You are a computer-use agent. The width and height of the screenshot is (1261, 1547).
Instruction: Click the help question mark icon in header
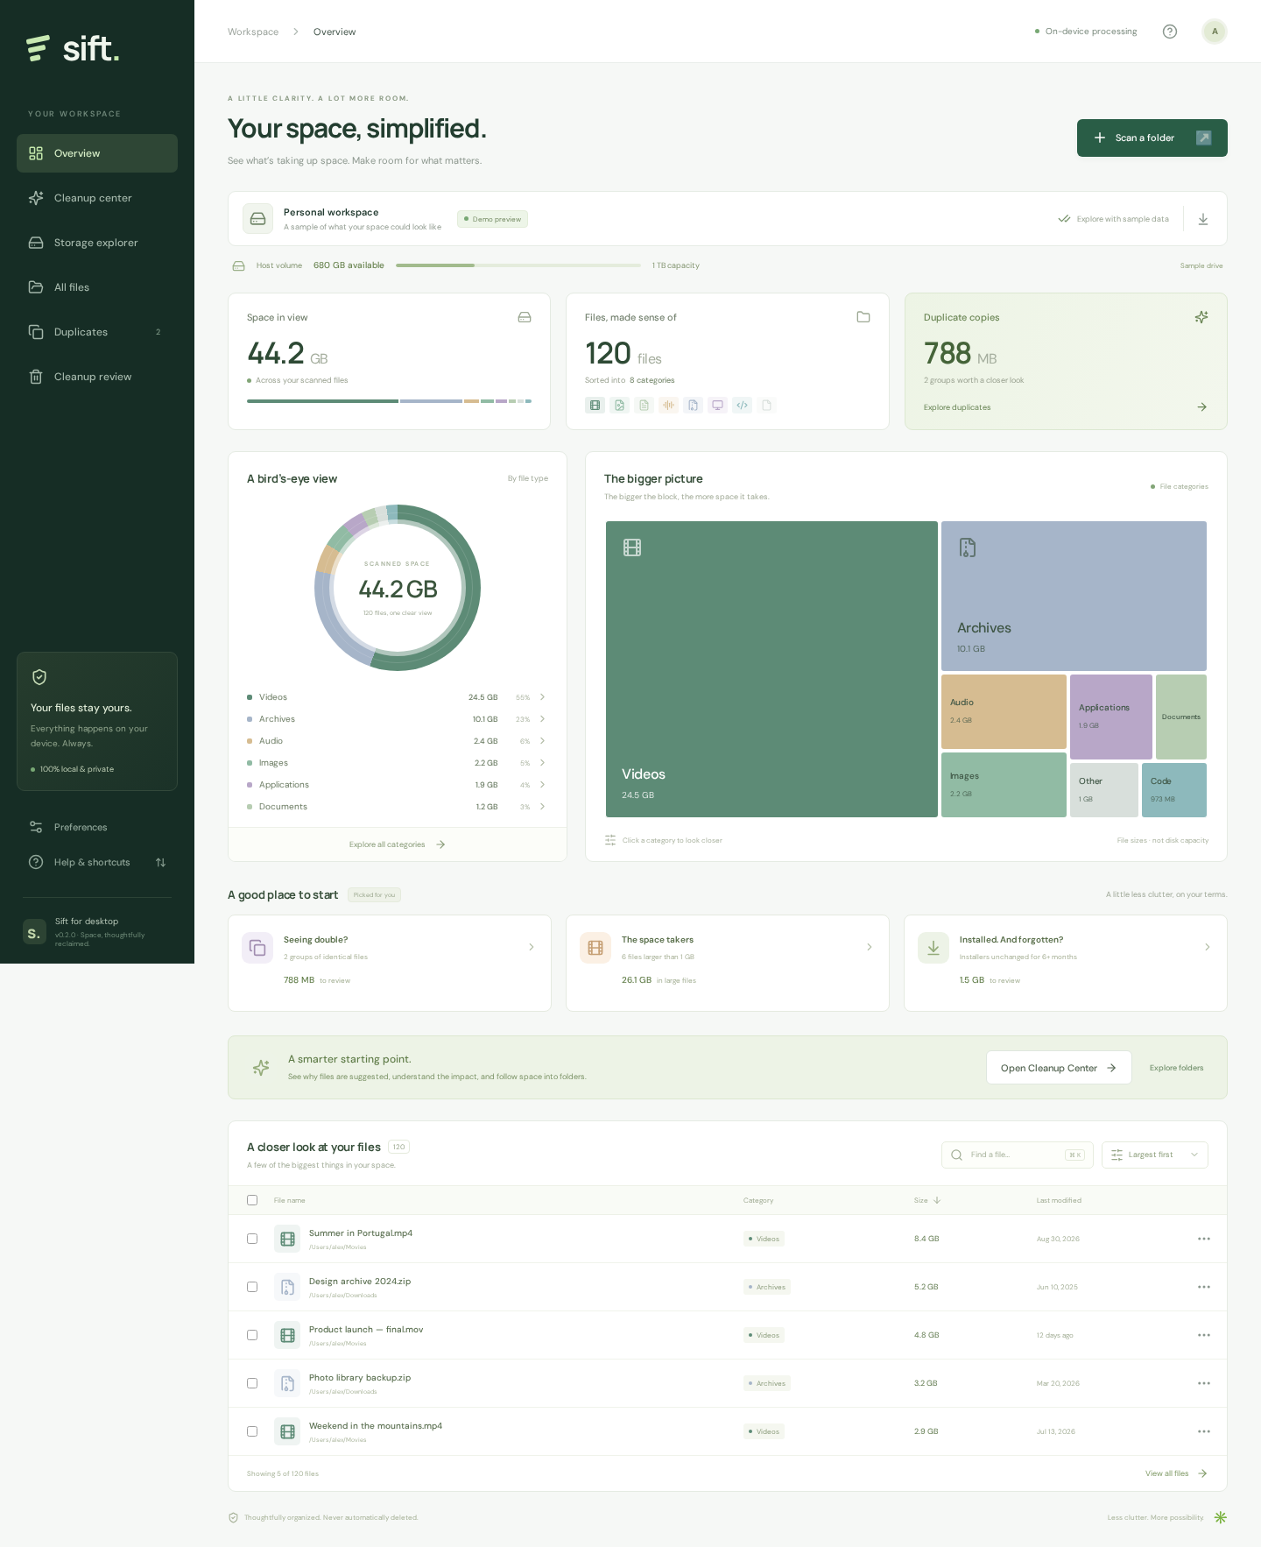(x=1170, y=32)
